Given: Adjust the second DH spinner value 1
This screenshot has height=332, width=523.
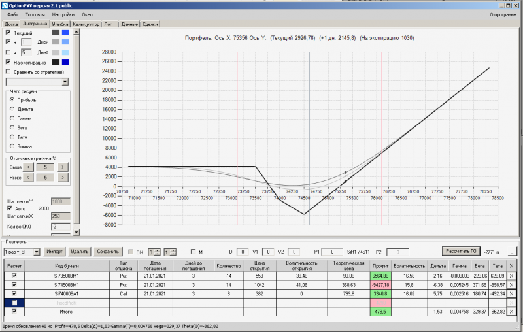Looking at the screenshot, I should (x=170, y=252).
